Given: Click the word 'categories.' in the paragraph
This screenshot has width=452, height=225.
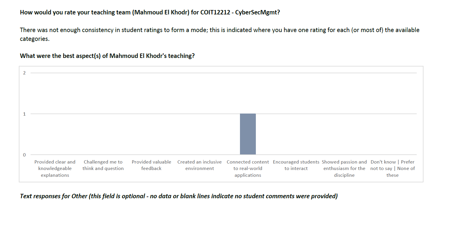Looking at the screenshot, I should (35, 39).
